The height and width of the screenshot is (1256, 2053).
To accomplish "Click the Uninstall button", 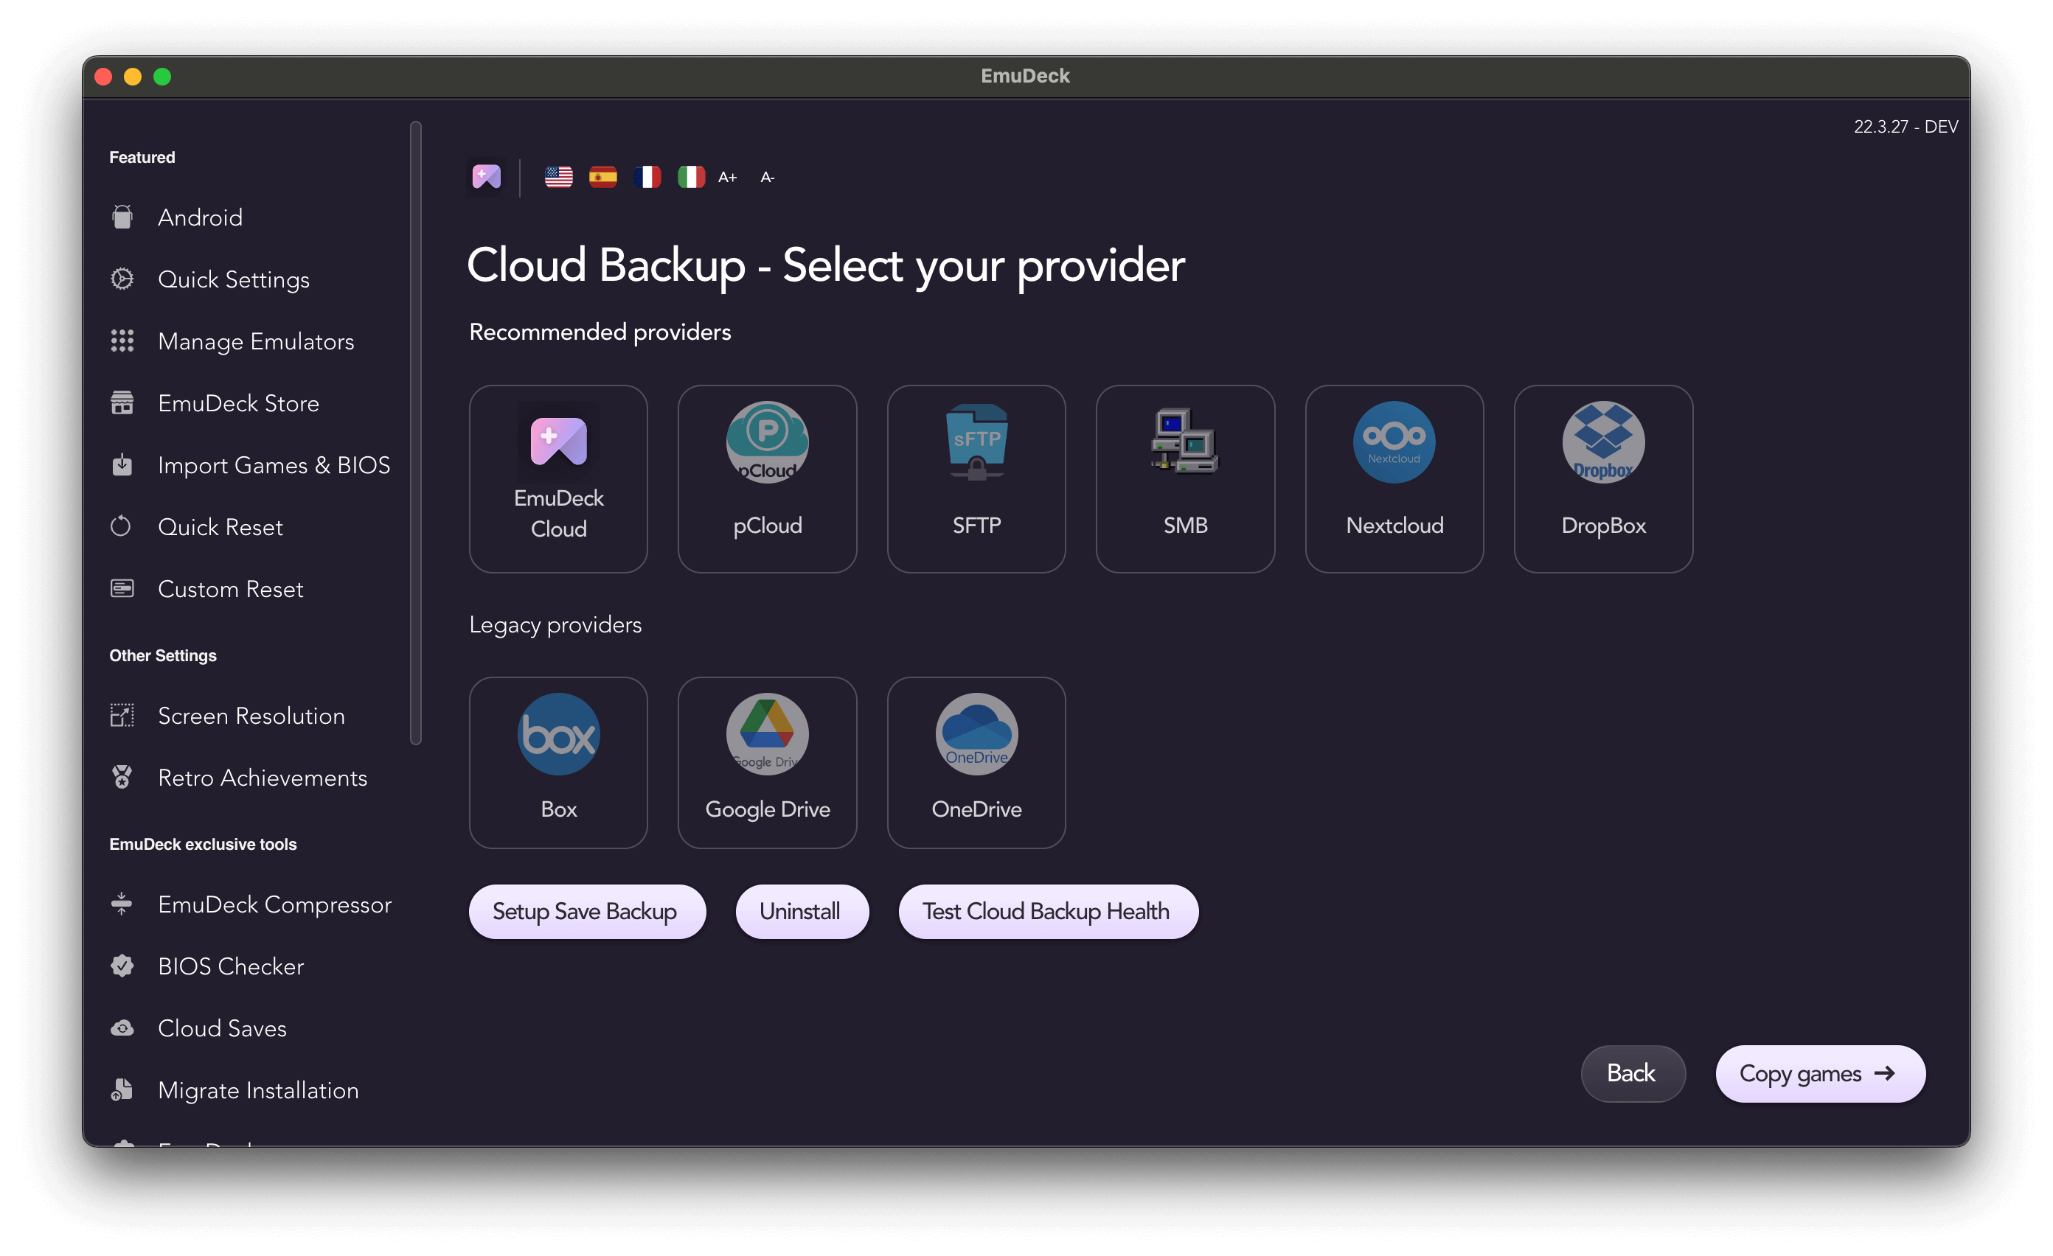I will (x=802, y=911).
